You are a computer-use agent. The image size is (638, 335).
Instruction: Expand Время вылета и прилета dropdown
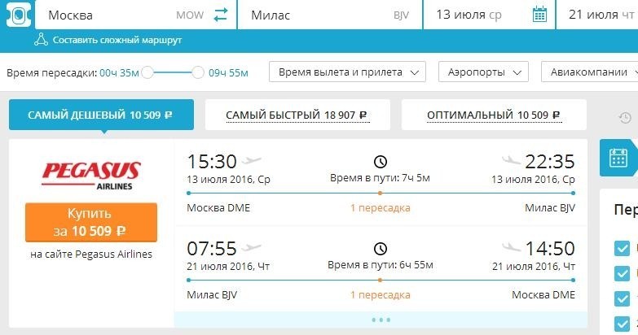click(x=347, y=72)
